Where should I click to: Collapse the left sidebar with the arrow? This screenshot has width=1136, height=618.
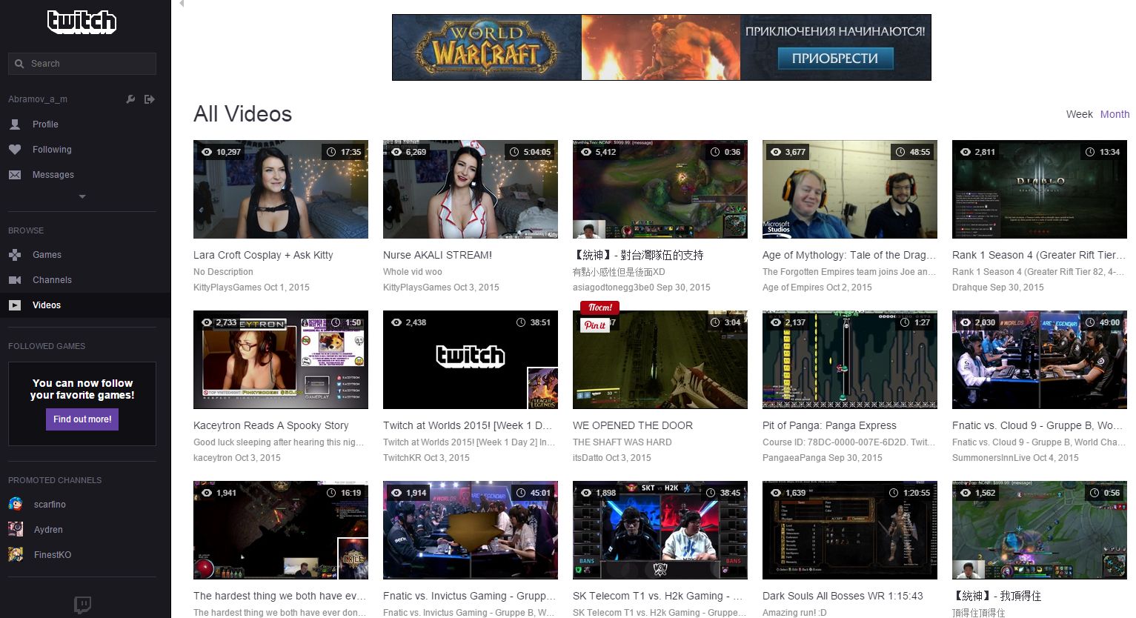[x=182, y=4]
